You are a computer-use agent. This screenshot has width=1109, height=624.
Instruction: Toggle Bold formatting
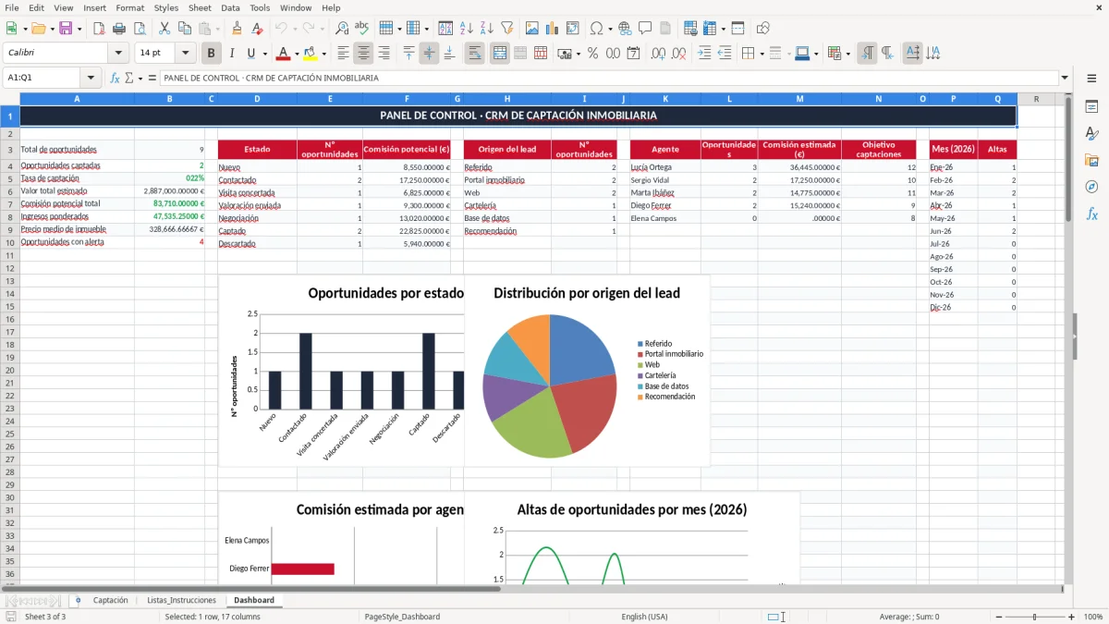coord(212,54)
